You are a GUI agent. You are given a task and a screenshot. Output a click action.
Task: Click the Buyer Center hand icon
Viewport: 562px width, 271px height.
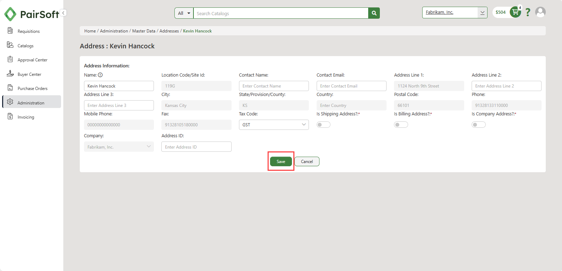[x=10, y=74]
